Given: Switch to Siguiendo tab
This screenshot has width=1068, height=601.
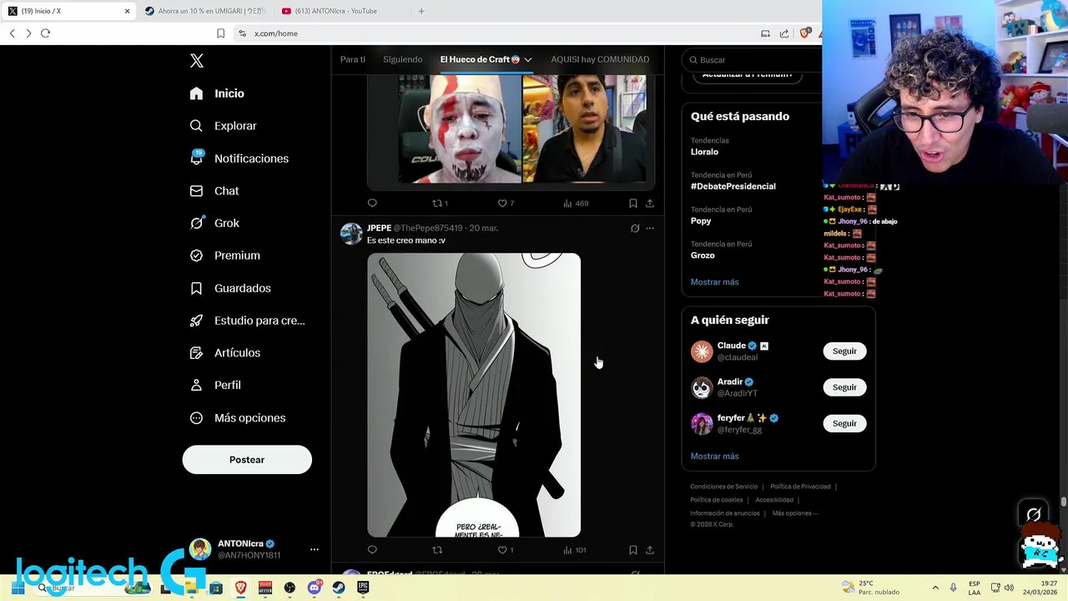Looking at the screenshot, I should coord(403,59).
